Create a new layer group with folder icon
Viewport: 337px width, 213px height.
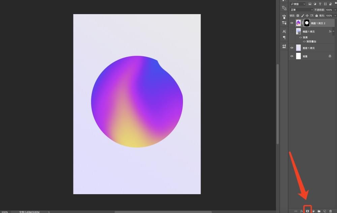[319, 211]
